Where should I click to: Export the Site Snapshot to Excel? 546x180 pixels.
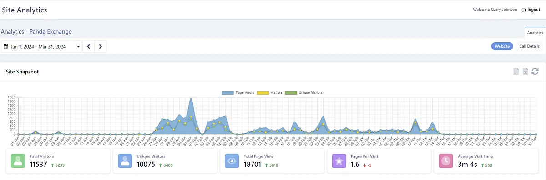point(526,72)
